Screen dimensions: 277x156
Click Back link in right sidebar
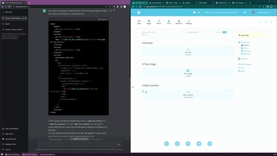[242, 71]
